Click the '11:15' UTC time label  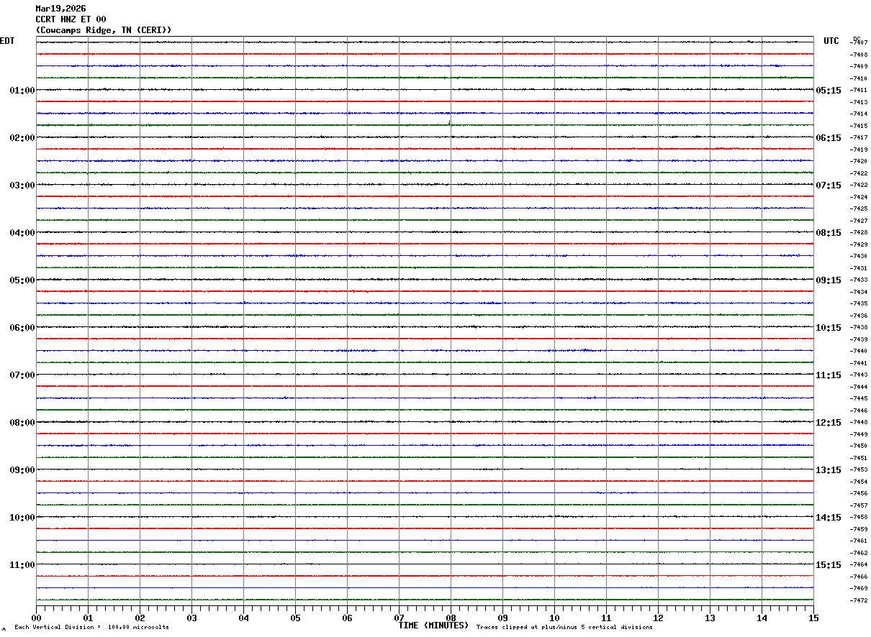click(829, 375)
